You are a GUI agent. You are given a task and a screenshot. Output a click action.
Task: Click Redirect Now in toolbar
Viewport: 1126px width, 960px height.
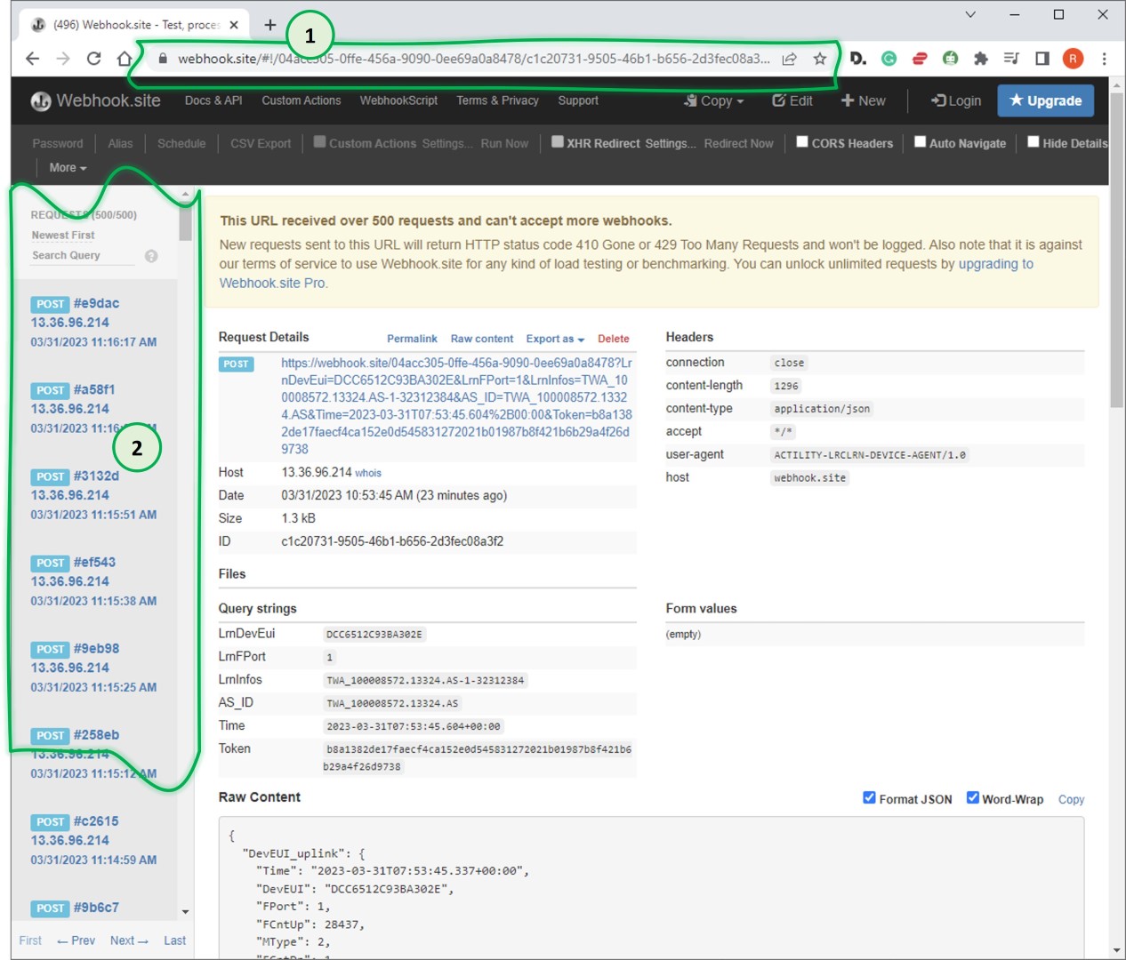tap(738, 143)
